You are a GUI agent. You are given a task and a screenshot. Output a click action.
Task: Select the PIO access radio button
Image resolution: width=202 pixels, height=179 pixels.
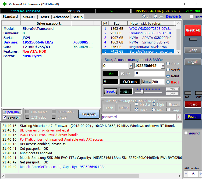point(156,16)
